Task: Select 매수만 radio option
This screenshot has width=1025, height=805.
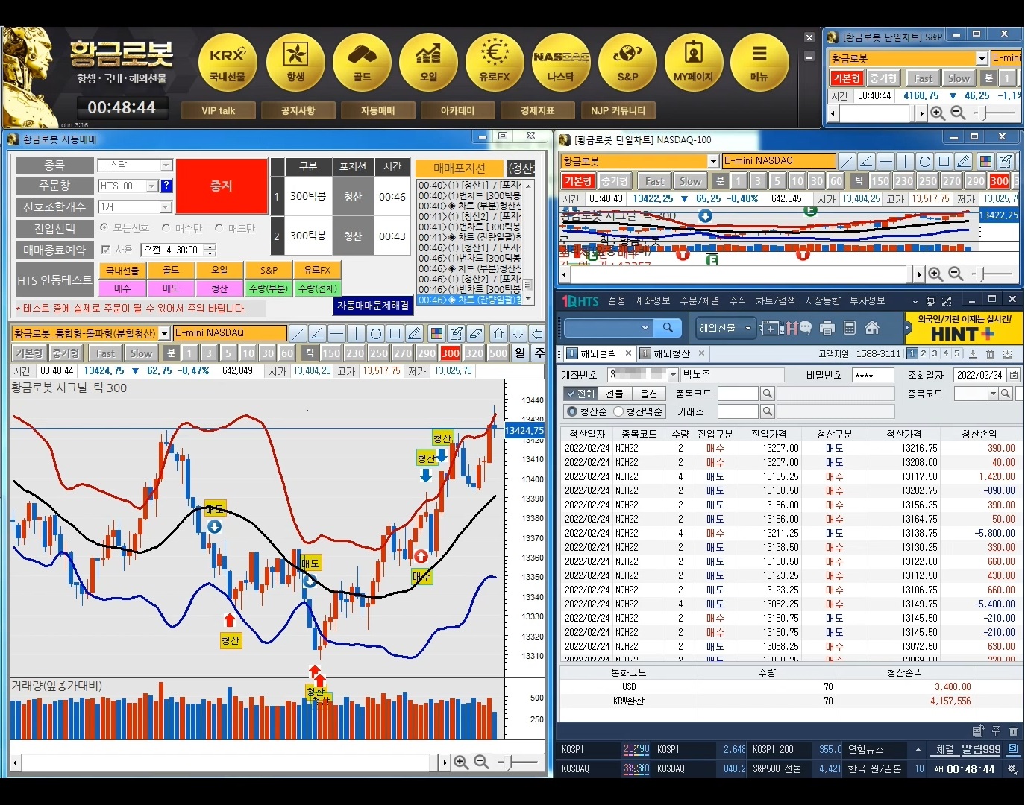Action: coord(166,228)
